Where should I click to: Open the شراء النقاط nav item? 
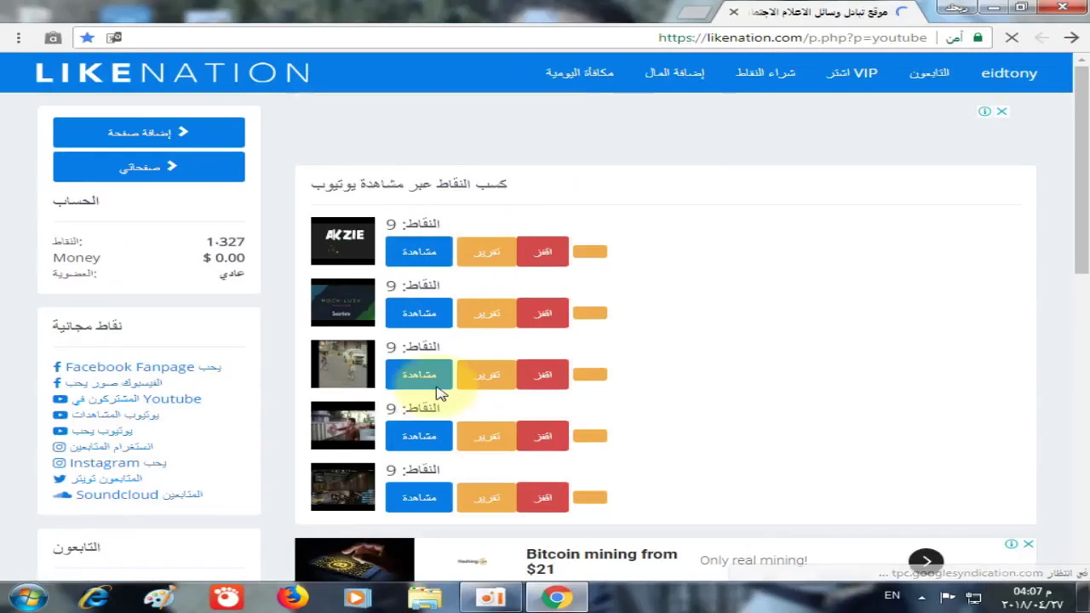click(x=766, y=73)
